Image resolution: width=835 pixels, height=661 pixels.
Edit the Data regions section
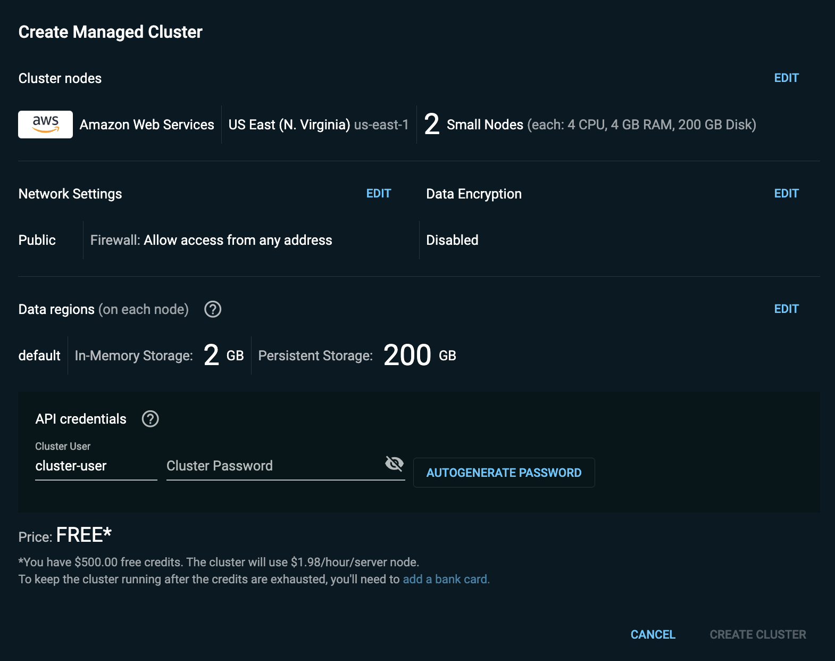[786, 309]
